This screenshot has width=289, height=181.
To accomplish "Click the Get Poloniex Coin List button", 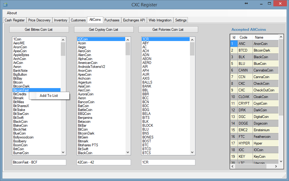I will 168,30.
